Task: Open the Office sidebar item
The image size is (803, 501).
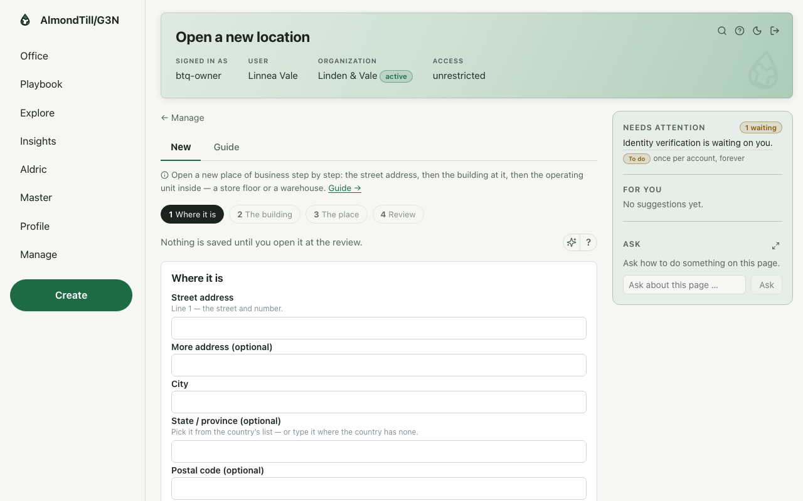Action: (x=34, y=56)
